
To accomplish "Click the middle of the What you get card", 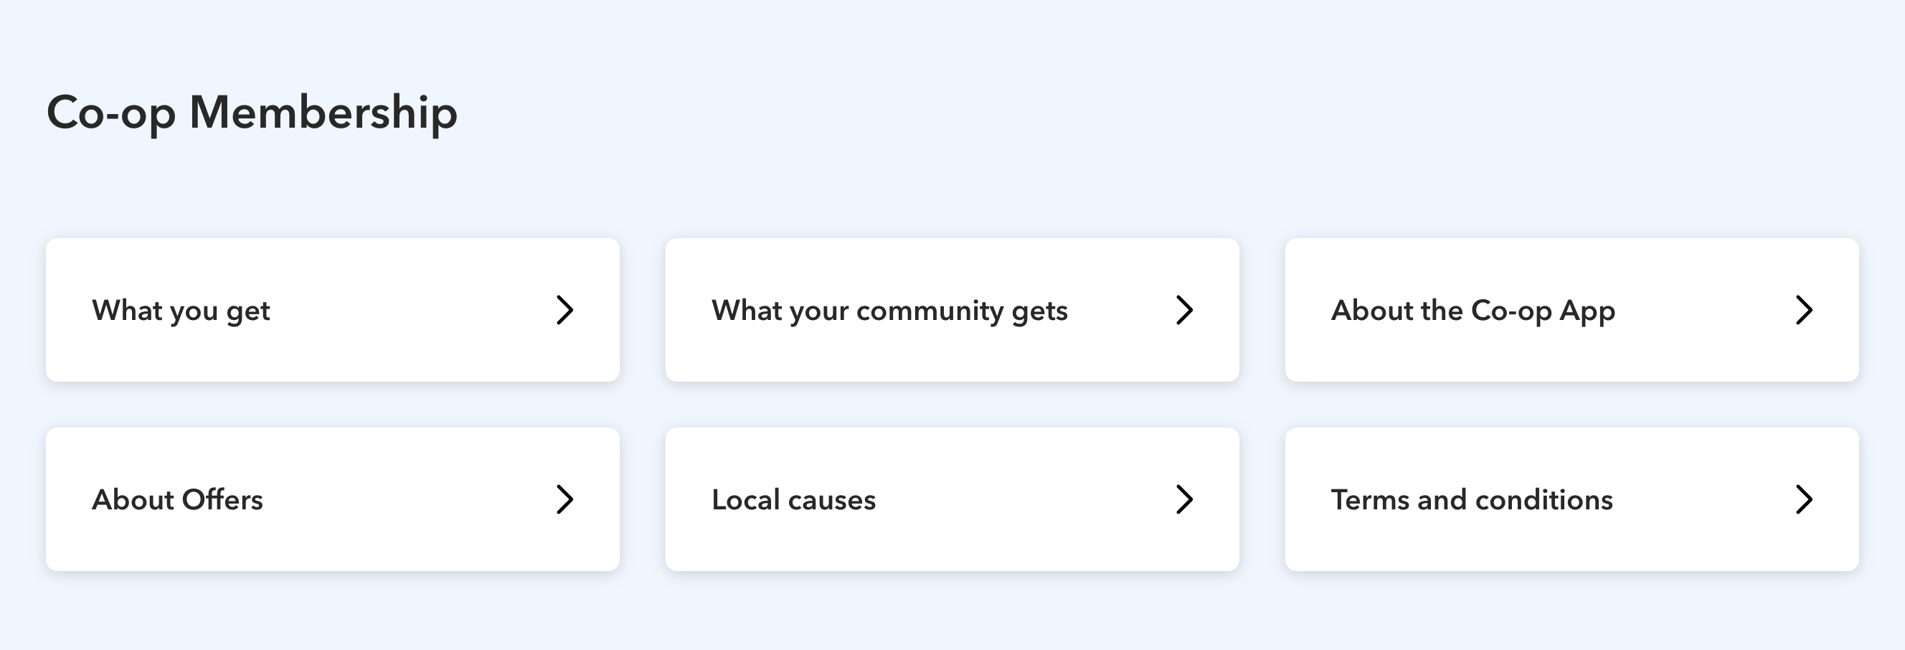I will (x=333, y=310).
